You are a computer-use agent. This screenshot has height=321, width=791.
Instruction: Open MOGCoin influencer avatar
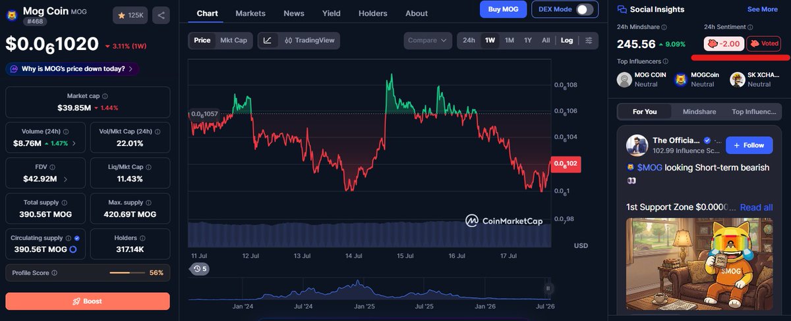coord(681,80)
